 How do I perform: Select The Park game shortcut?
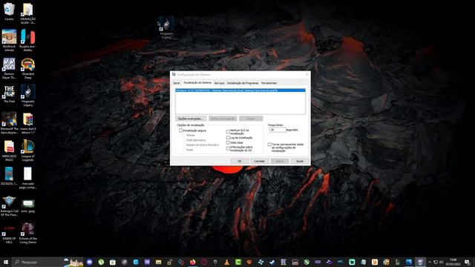(x=9, y=93)
